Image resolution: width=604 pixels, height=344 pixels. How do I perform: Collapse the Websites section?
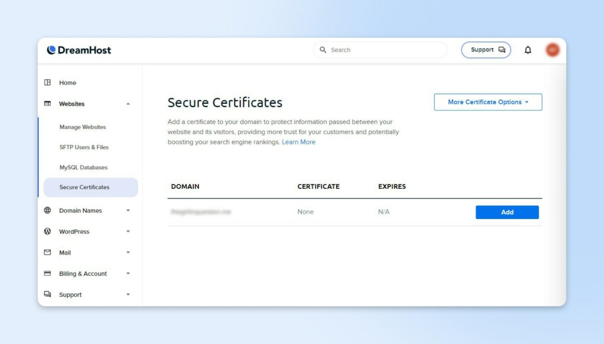pyautogui.click(x=128, y=104)
